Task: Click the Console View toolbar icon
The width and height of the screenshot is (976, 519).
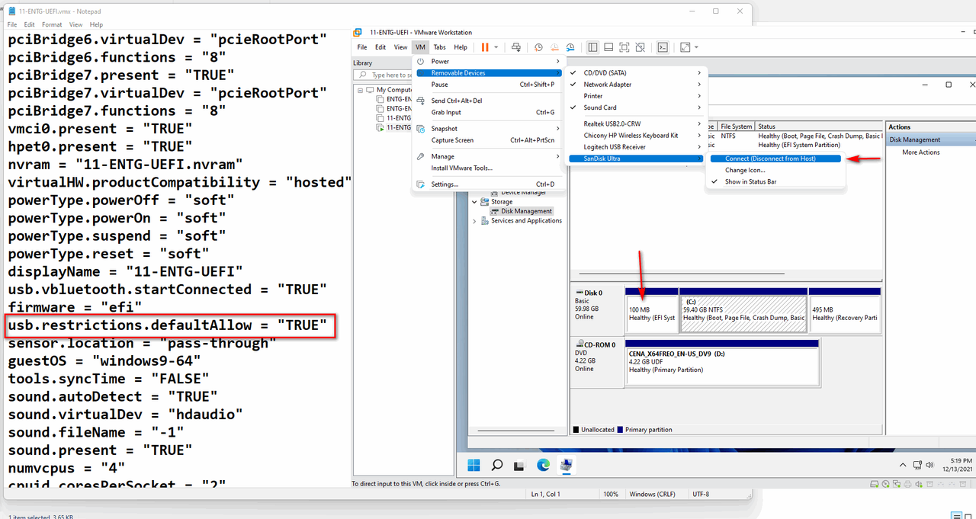Action: coord(663,47)
